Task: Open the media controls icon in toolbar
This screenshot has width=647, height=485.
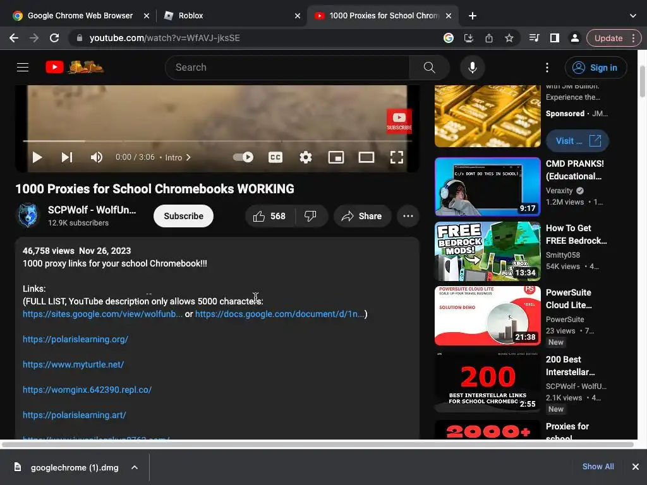Action: (535, 38)
